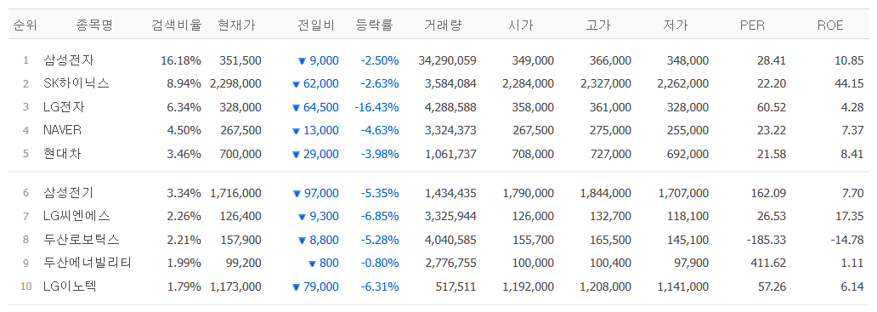Open the 삼성전자 stock link
877x312 pixels.
tap(69, 60)
